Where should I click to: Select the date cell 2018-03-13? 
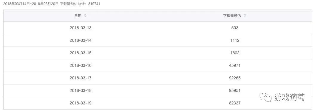pos(80,28)
